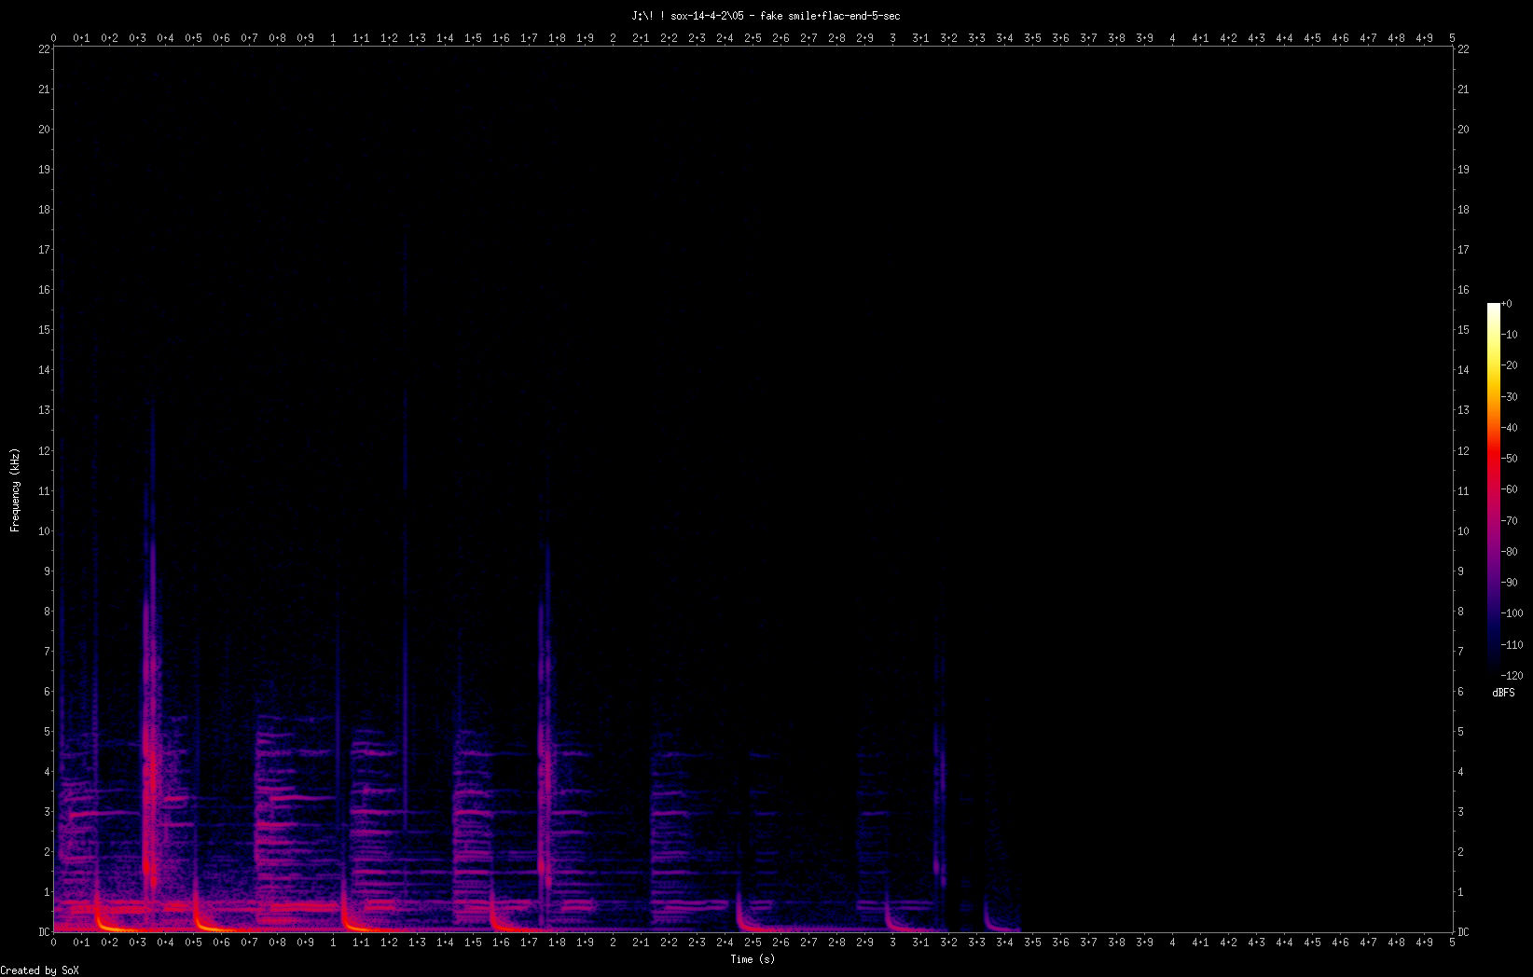Click the 22 kHz label on the left axis
This screenshot has height=977, width=1533.
pos(43,49)
